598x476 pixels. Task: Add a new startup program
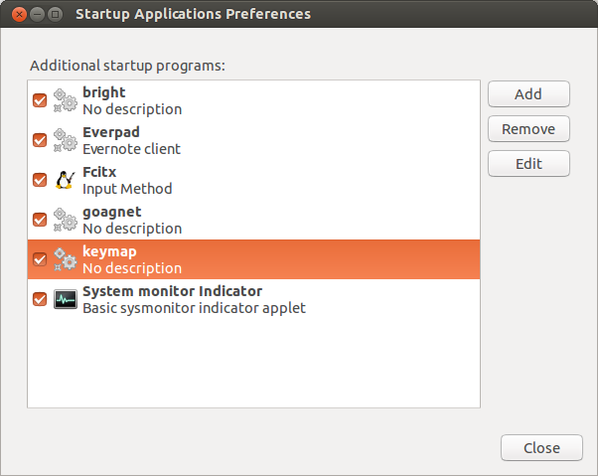[528, 94]
